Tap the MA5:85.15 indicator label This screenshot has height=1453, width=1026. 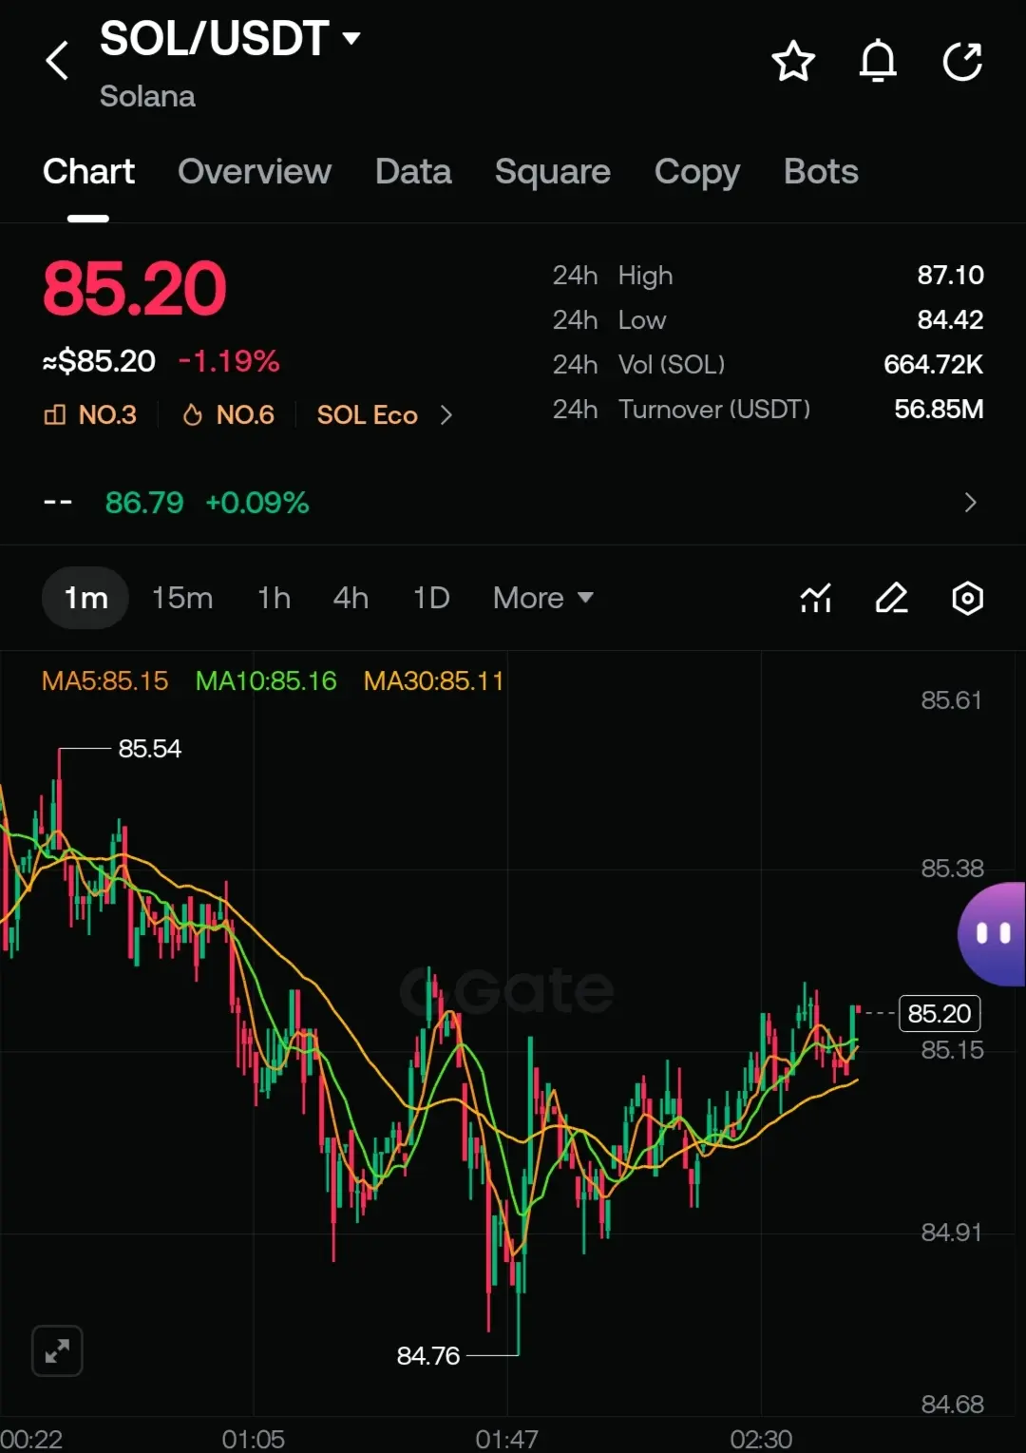(104, 680)
